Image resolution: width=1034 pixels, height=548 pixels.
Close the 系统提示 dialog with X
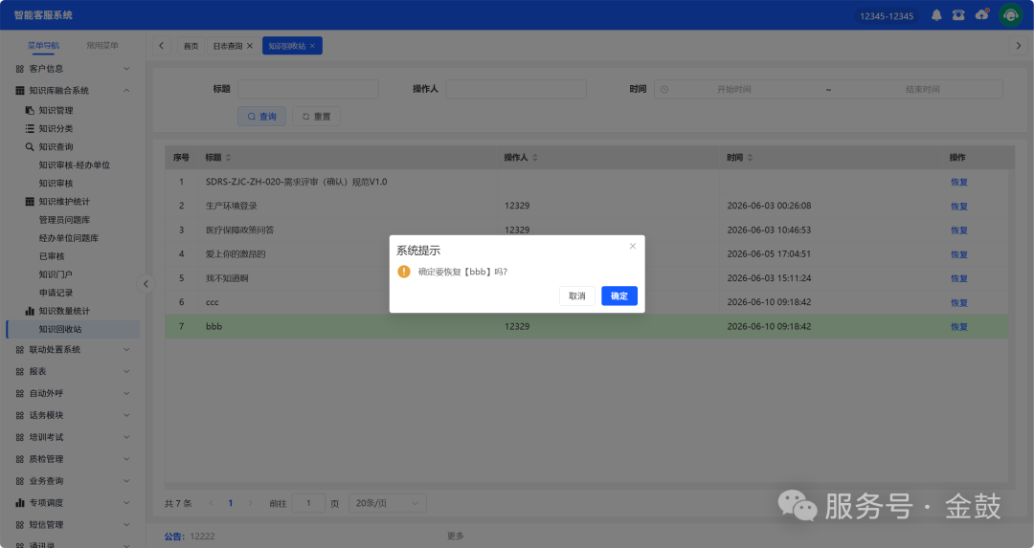pyautogui.click(x=633, y=246)
